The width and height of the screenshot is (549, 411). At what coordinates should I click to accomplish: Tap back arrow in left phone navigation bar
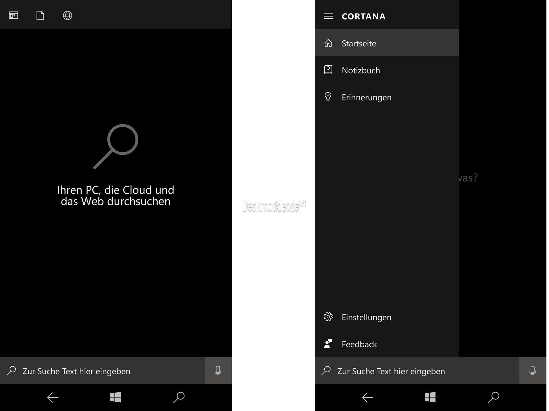pos(53,398)
